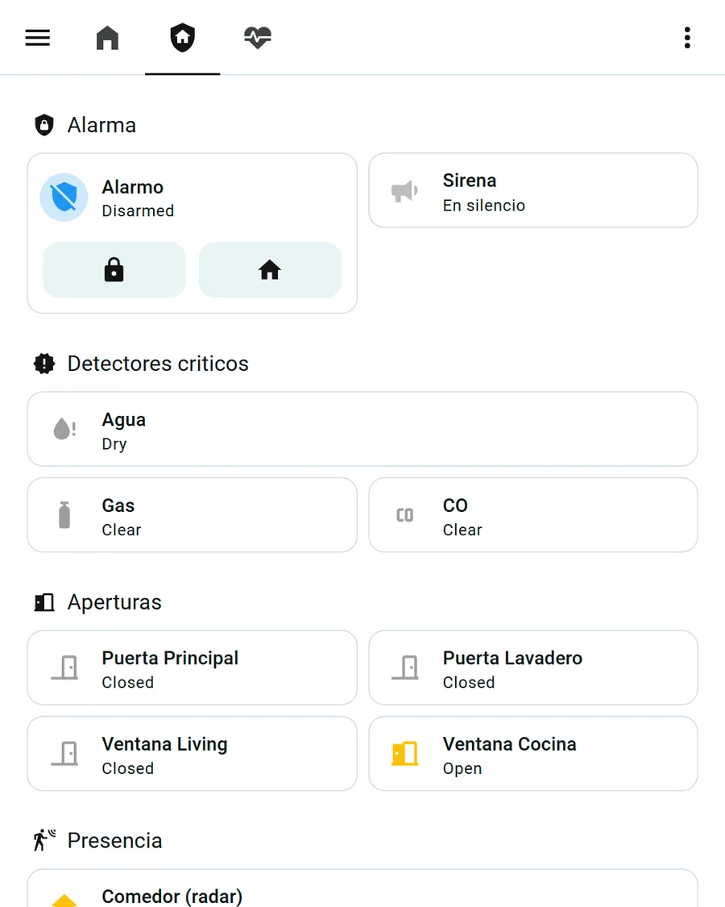The width and height of the screenshot is (725, 907).
Task: Click the 'Puerta Principal' label
Action: click(170, 658)
